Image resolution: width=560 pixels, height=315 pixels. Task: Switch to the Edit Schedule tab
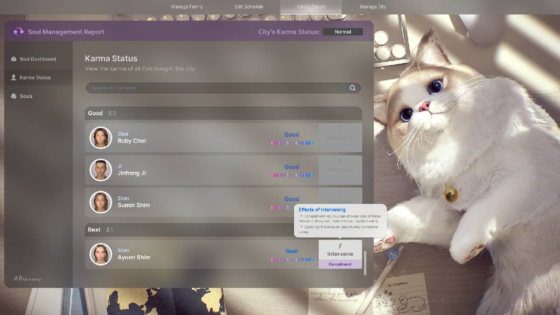point(249,7)
